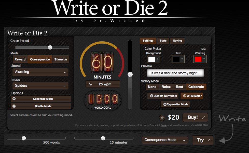The height and width of the screenshot is (153, 249).
Task: Open the Sound dropdown showing Alarming
Action: 40,72
